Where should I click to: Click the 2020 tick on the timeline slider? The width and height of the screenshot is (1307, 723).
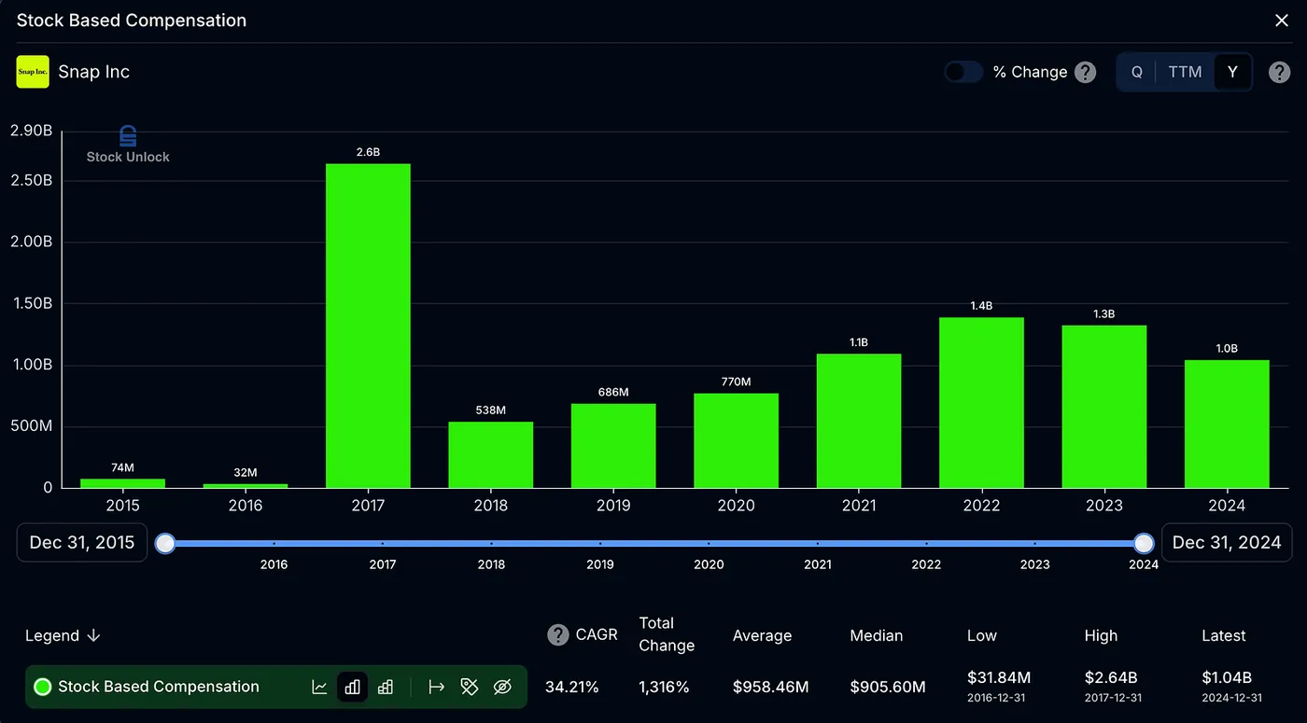click(709, 564)
